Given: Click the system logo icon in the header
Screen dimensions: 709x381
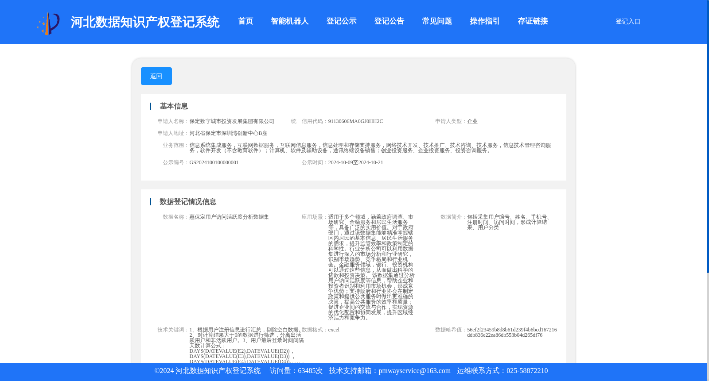Looking at the screenshot, I should point(48,23).
